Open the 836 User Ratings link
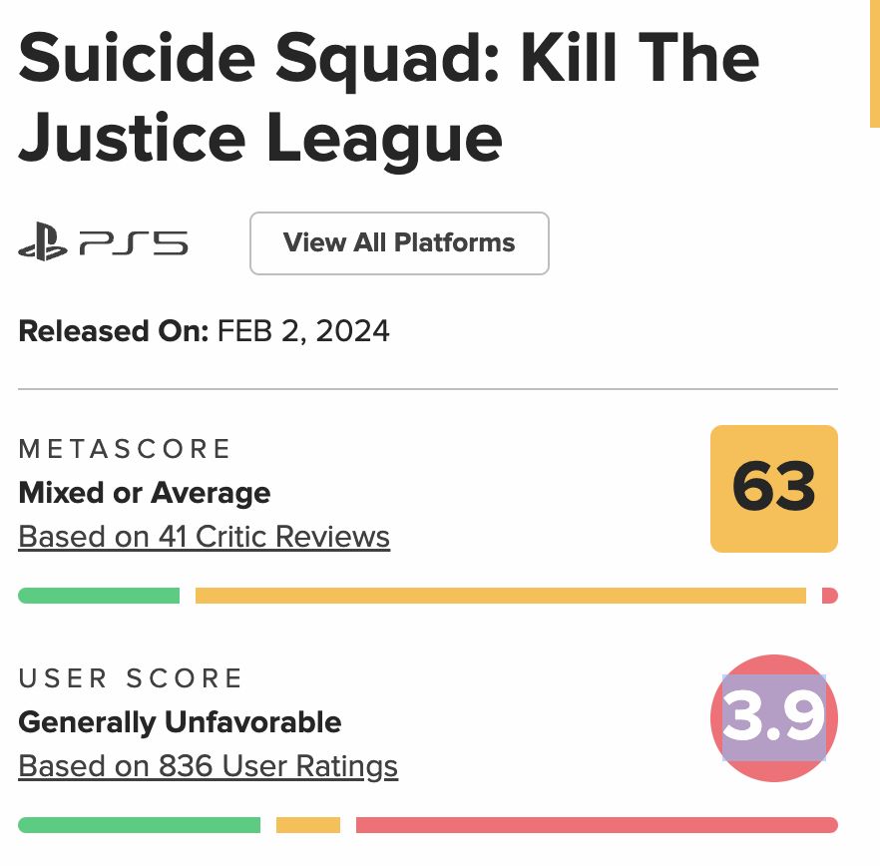This screenshot has height=866, width=880. click(209, 766)
